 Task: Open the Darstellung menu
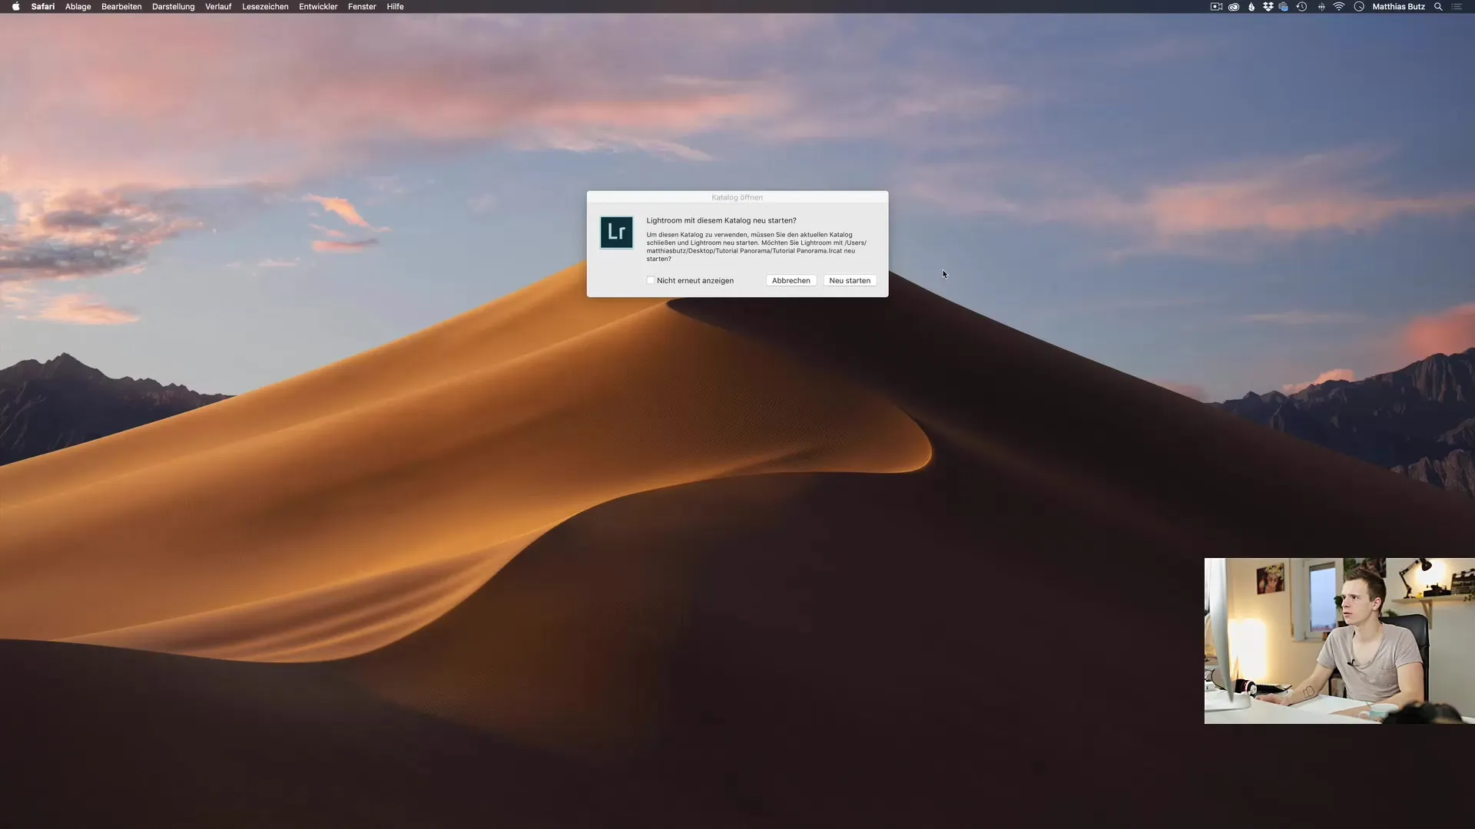(x=173, y=7)
